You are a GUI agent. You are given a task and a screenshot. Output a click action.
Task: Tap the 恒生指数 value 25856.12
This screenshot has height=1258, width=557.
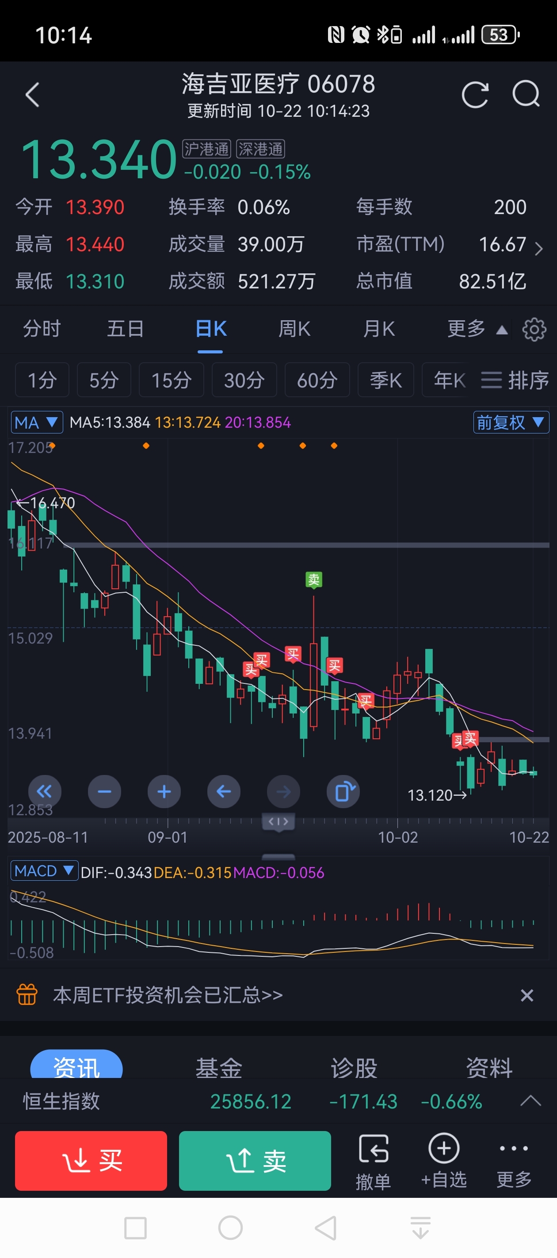[251, 1101]
